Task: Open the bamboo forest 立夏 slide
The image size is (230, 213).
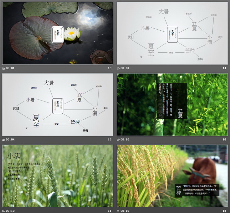Action: click(172, 105)
